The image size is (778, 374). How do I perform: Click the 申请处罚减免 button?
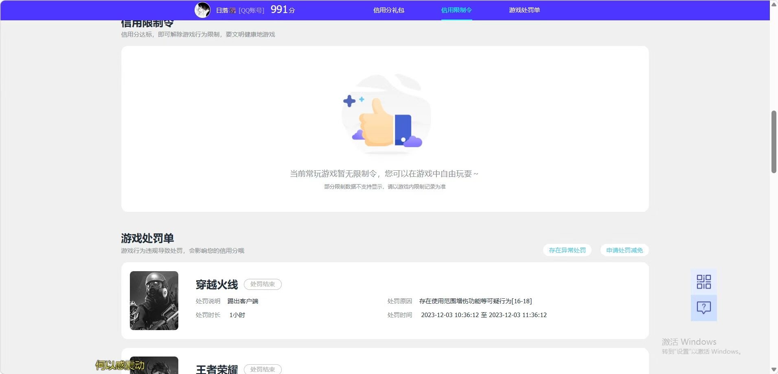point(625,250)
